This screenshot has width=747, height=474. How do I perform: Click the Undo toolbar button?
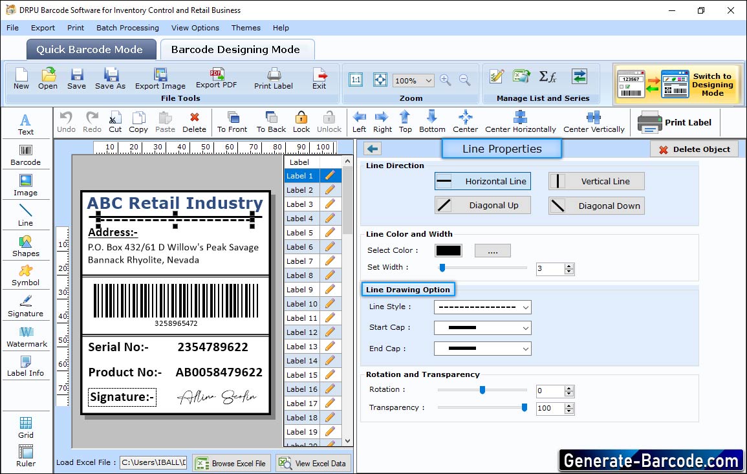tap(66, 122)
